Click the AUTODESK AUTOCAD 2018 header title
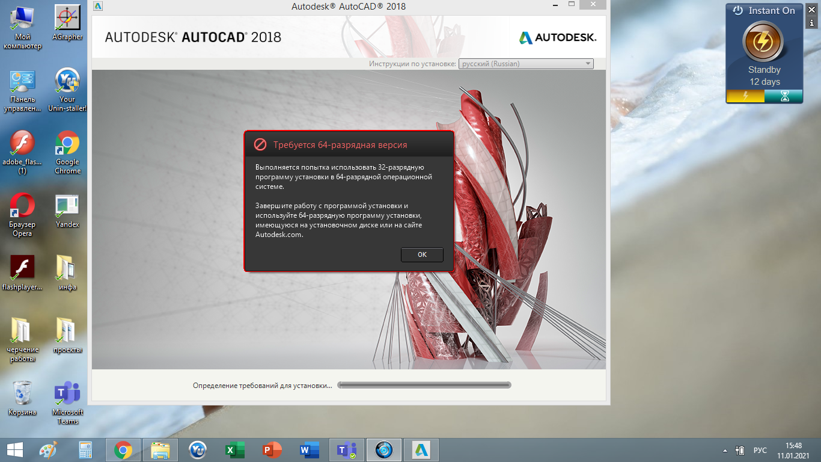 (x=193, y=37)
